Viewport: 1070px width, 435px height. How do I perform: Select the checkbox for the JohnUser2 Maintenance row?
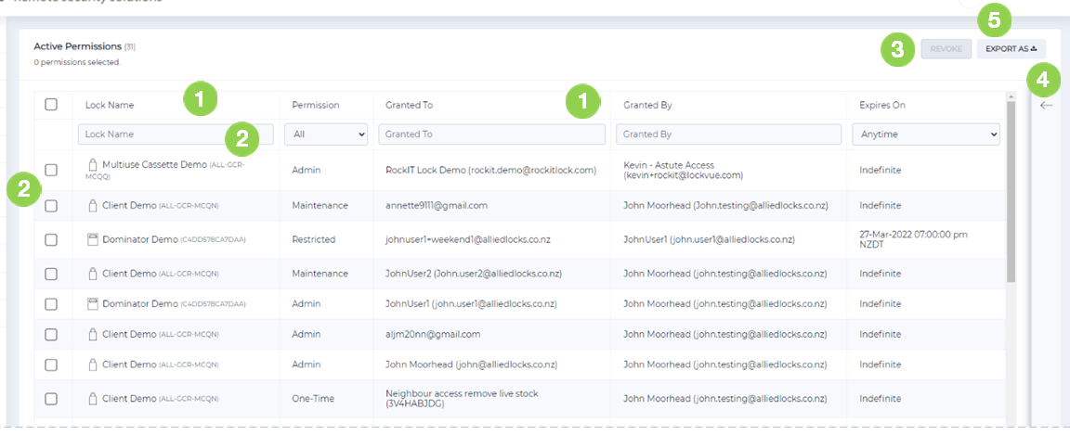pyautogui.click(x=50, y=274)
